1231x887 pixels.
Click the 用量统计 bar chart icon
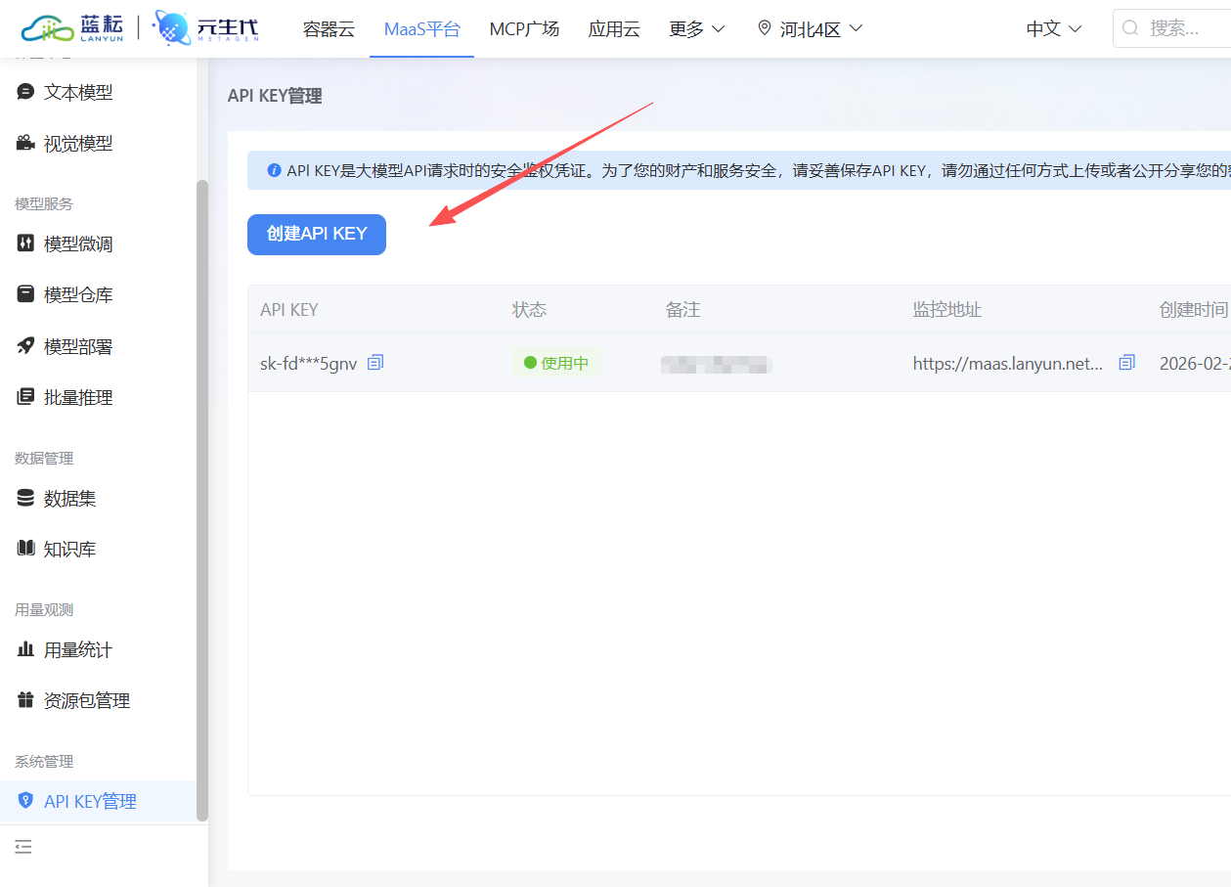click(x=26, y=649)
